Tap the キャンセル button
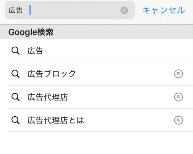 [164, 10]
